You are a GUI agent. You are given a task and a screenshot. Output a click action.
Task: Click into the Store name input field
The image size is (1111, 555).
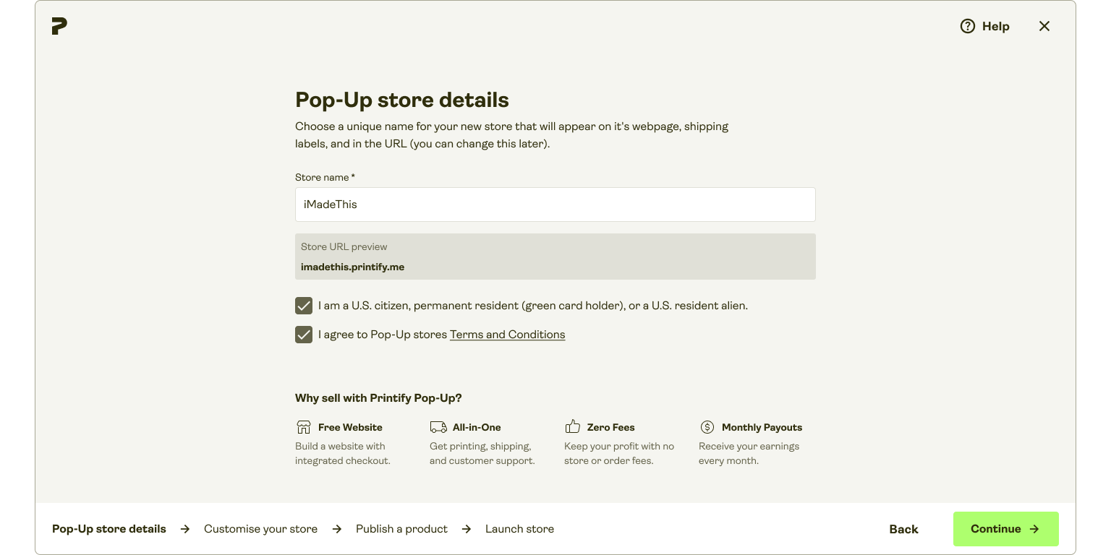coord(555,205)
